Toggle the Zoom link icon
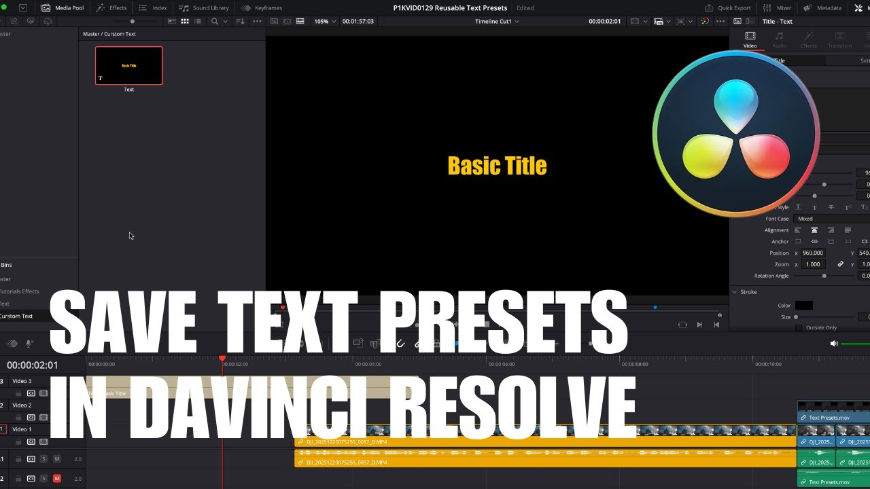The width and height of the screenshot is (870, 489). [840, 264]
